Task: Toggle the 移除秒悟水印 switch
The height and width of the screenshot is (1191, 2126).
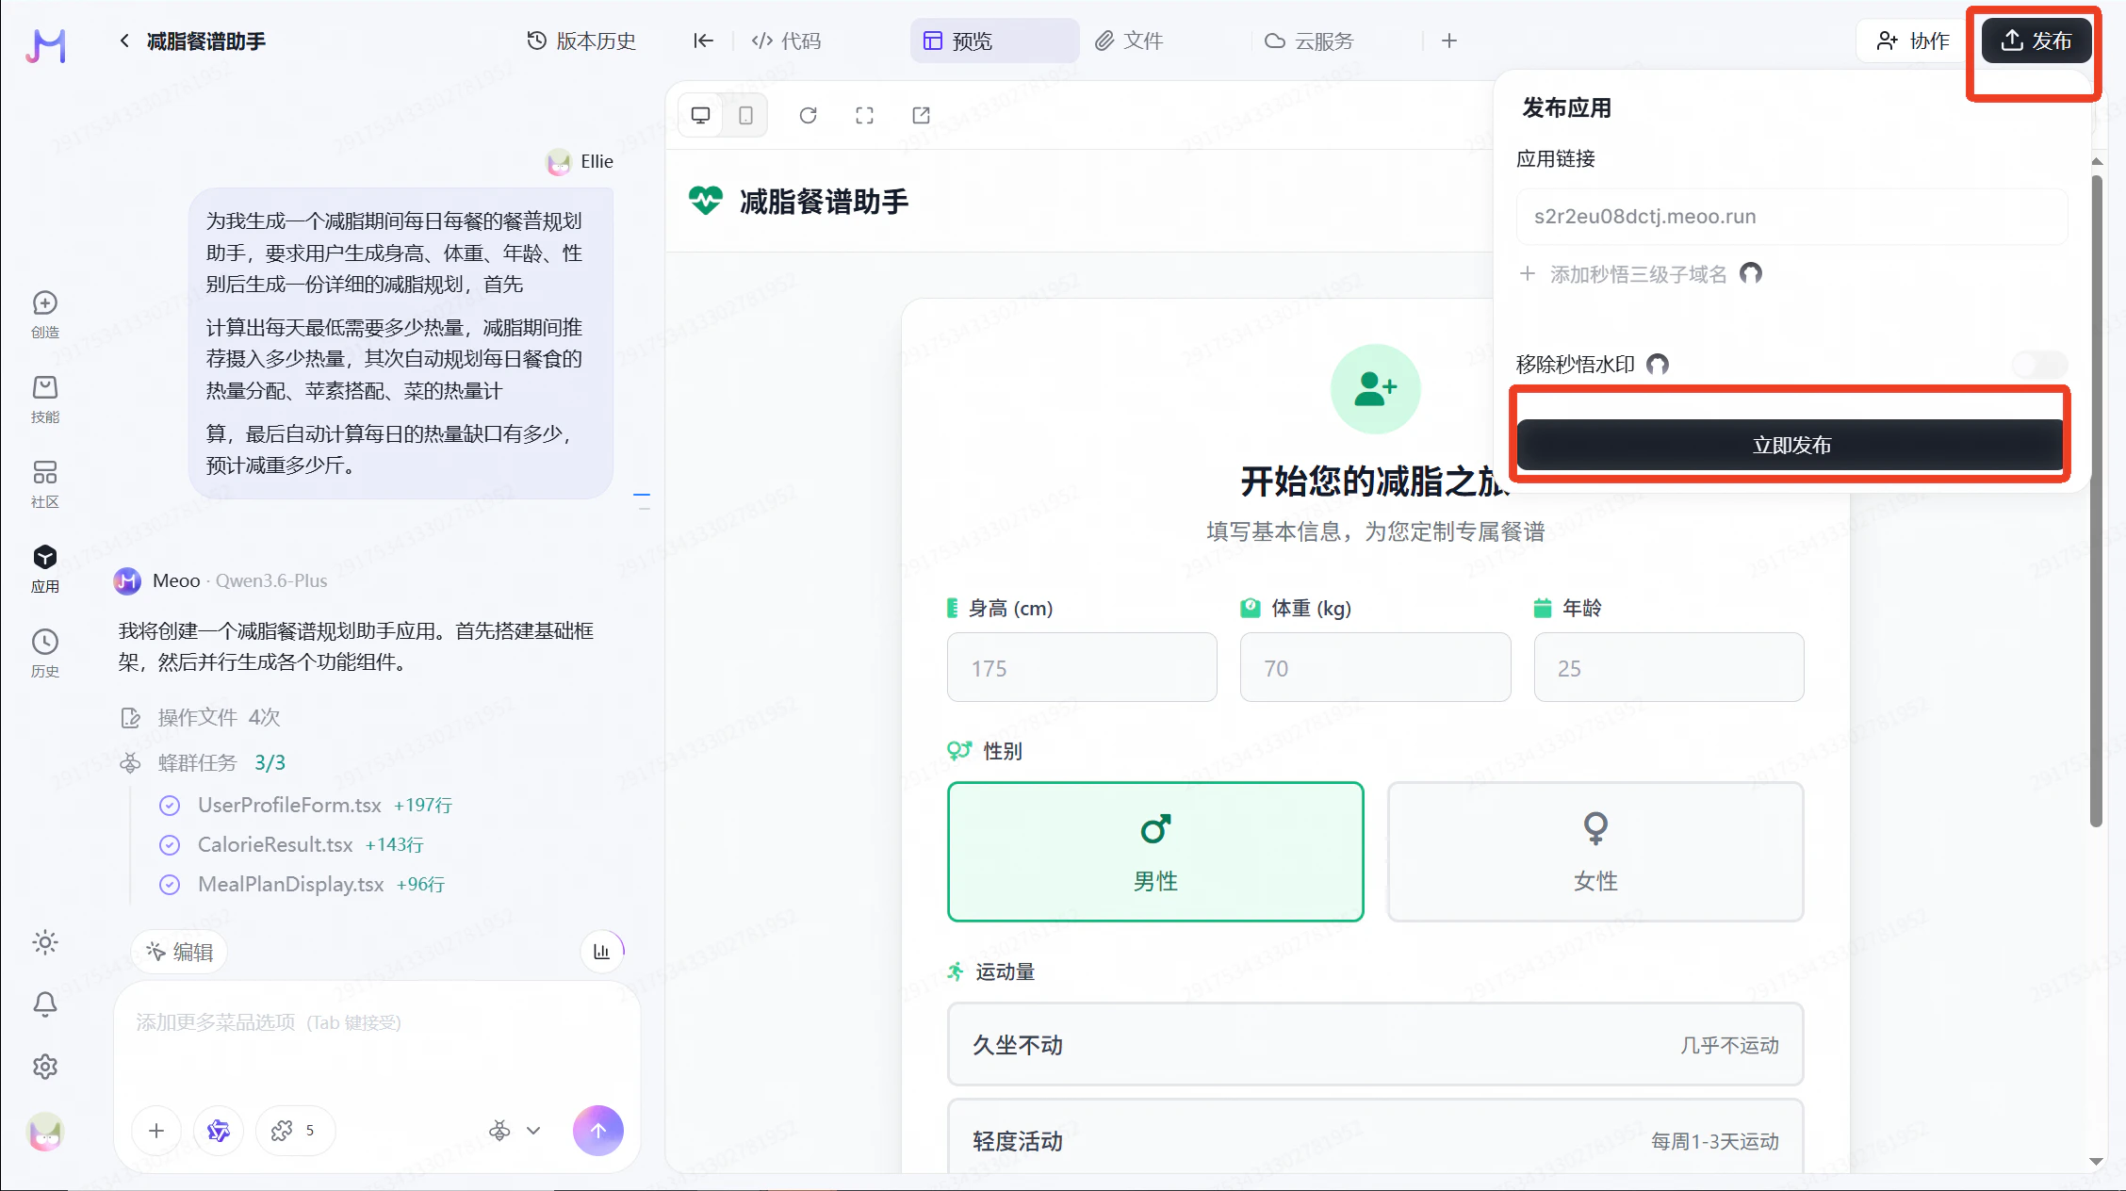Action: coord(2039,365)
